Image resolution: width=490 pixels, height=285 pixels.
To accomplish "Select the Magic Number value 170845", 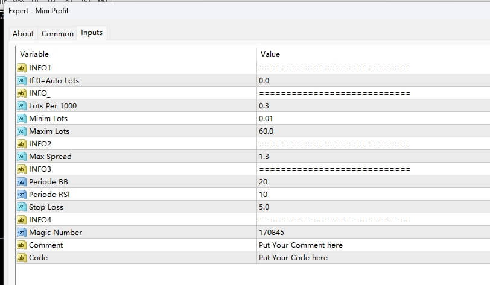I will point(271,232).
